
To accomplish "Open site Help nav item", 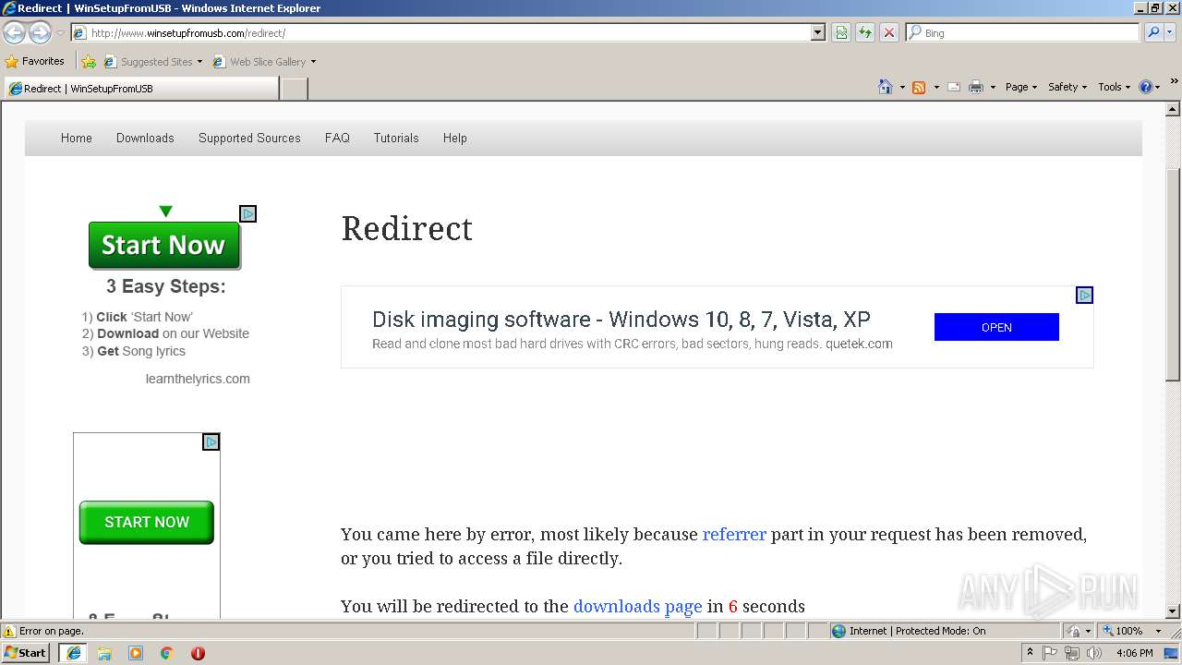I will [455, 138].
